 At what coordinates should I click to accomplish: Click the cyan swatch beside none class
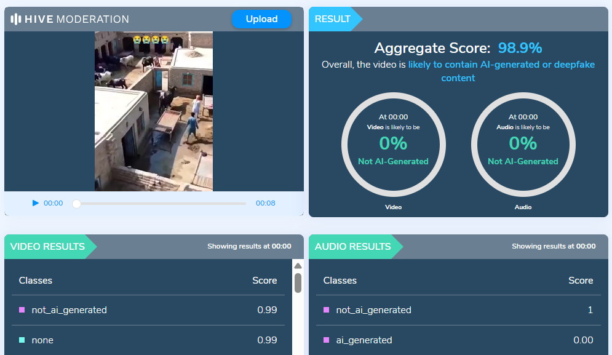[22, 340]
